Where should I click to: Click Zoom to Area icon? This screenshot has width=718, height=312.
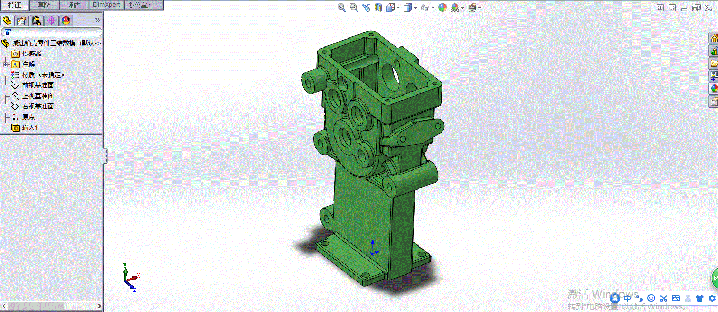tap(353, 7)
